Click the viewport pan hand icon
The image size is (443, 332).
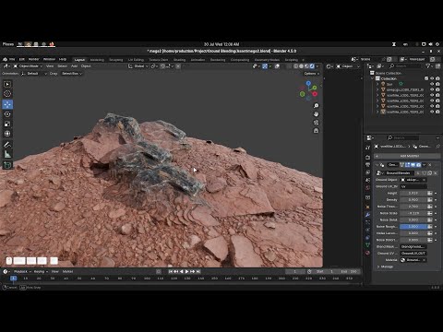[316, 114]
